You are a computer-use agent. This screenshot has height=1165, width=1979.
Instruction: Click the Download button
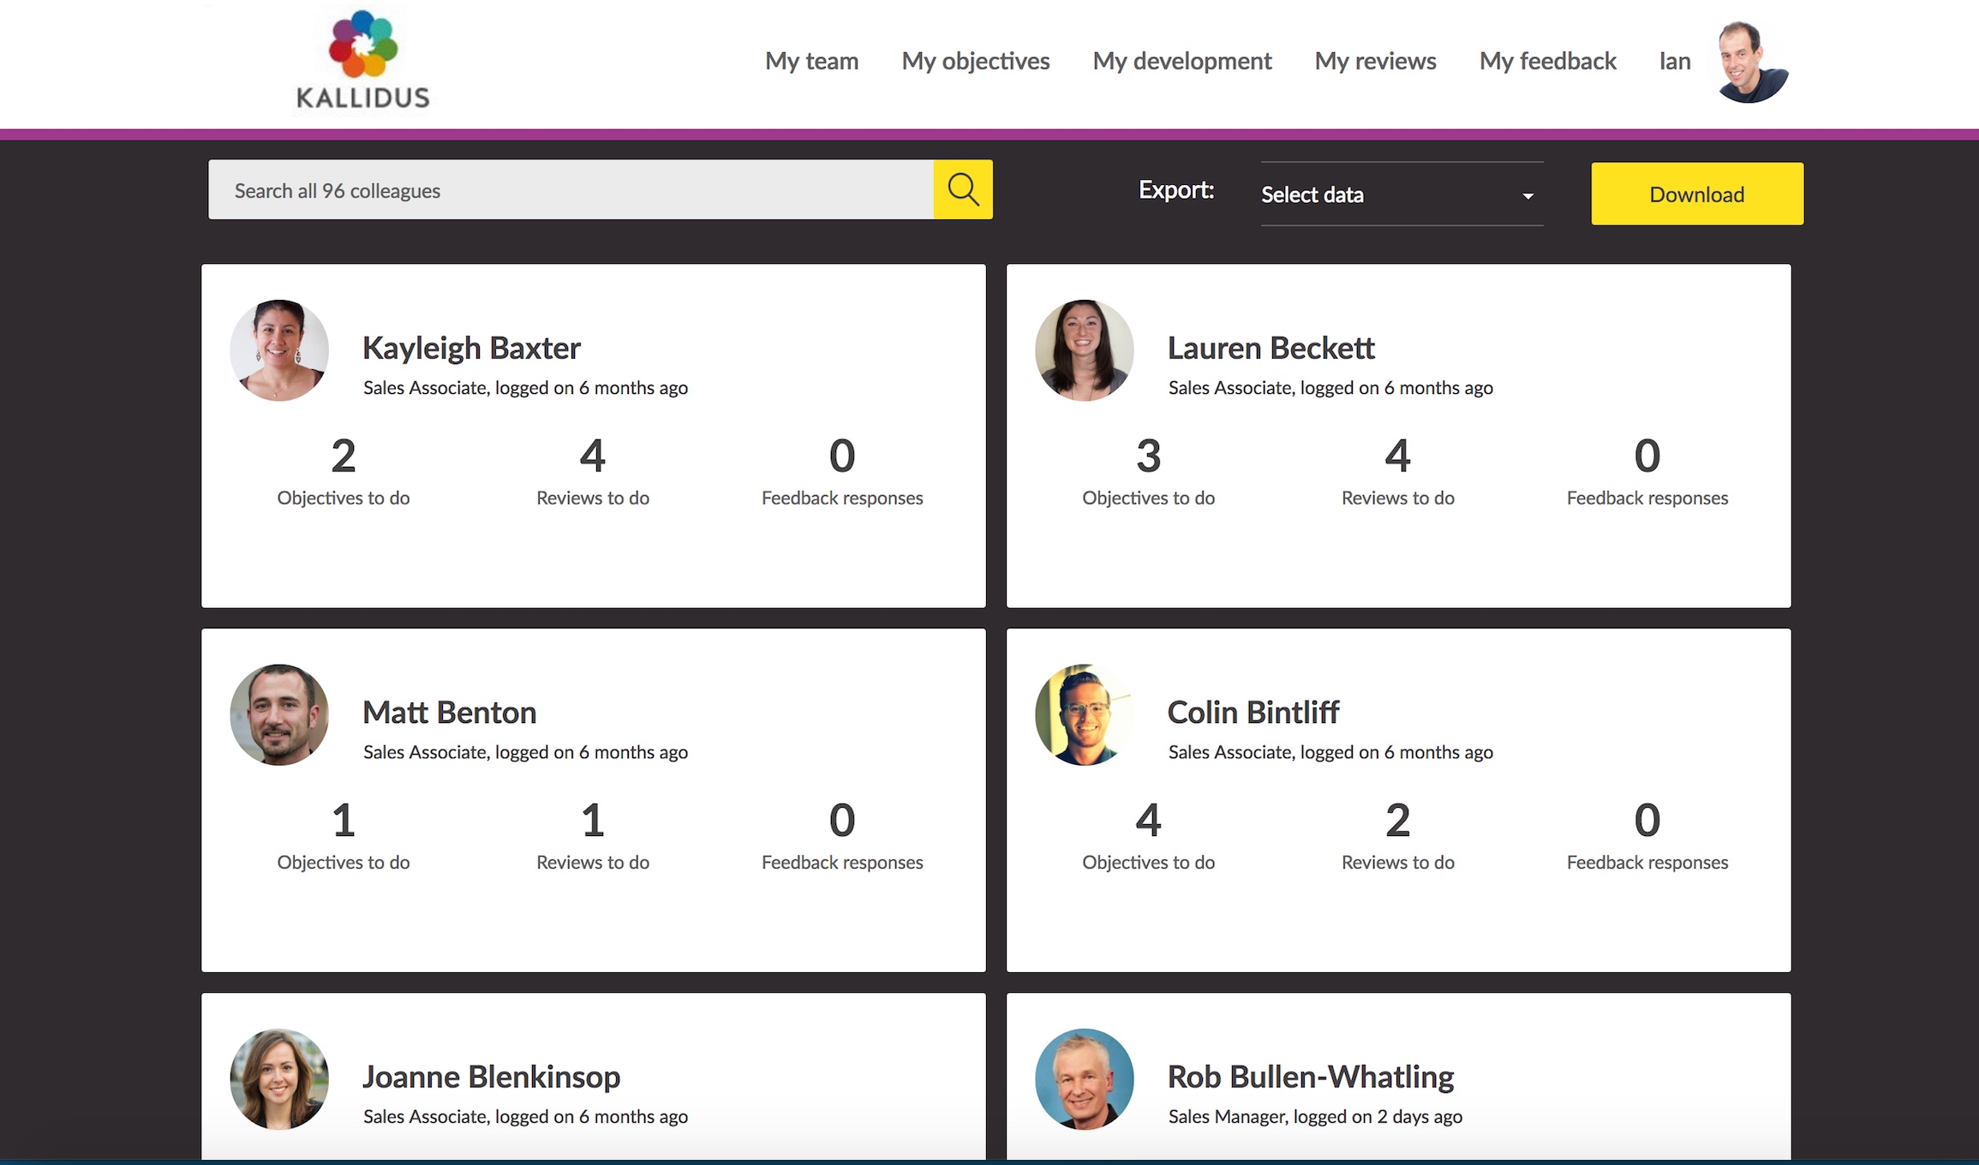[x=1697, y=194]
